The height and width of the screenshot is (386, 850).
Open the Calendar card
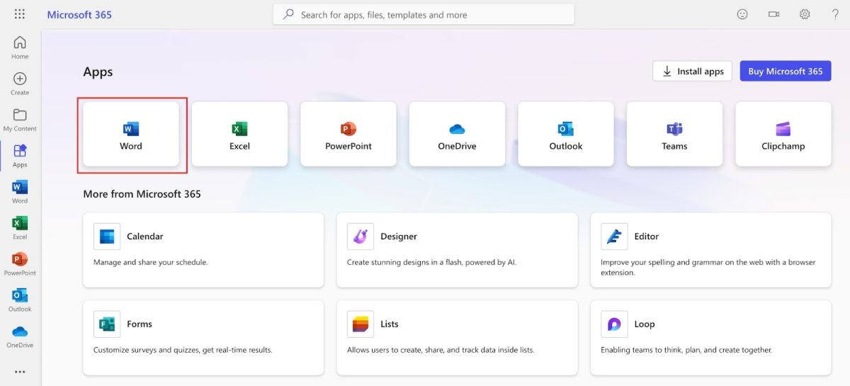coord(203,250)
